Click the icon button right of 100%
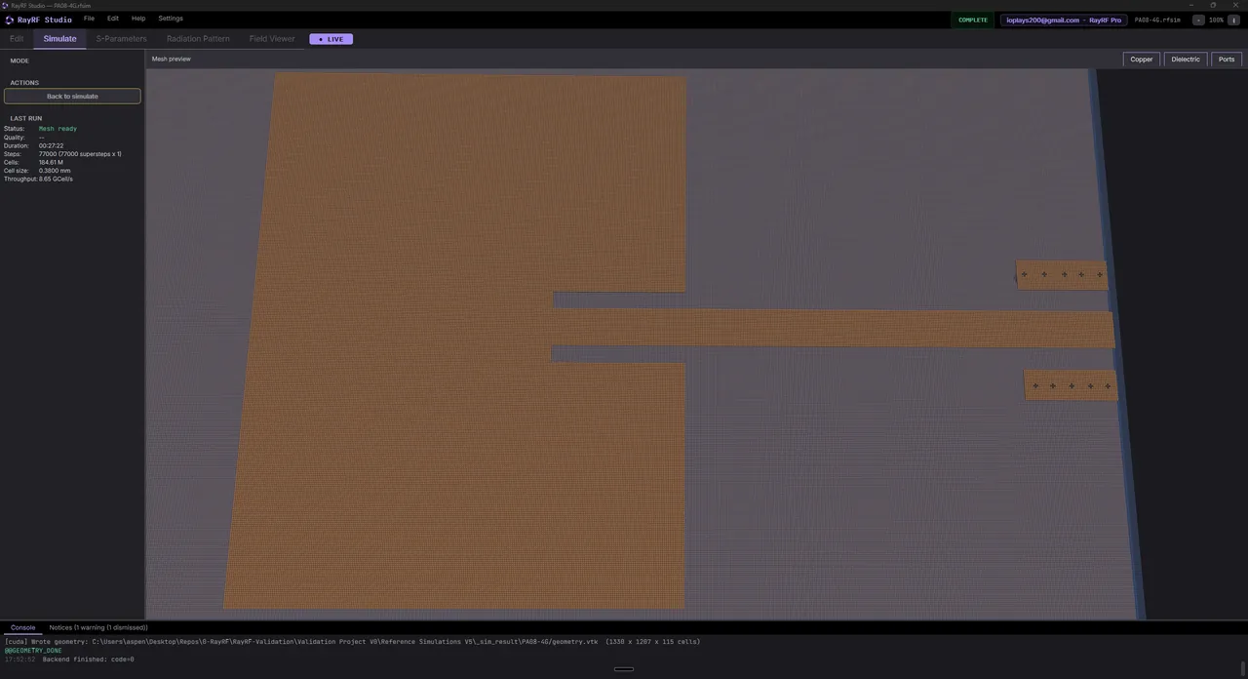Viewport: 1248px width, 679px height. coord(1233,20)
